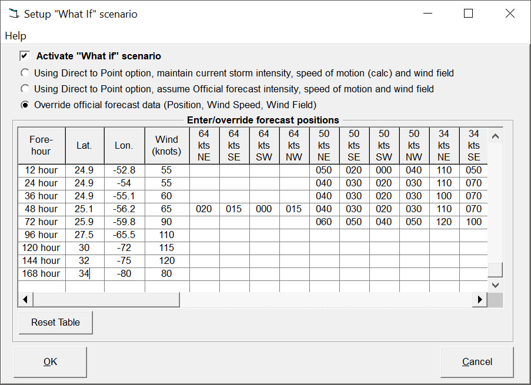The image size is (531, 385).
Task: Select maintain current storm intensity option
Action: [x=25, y=73]
